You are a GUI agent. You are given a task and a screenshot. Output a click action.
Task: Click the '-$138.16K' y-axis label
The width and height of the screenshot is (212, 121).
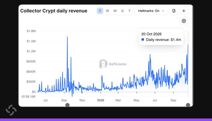28,97
